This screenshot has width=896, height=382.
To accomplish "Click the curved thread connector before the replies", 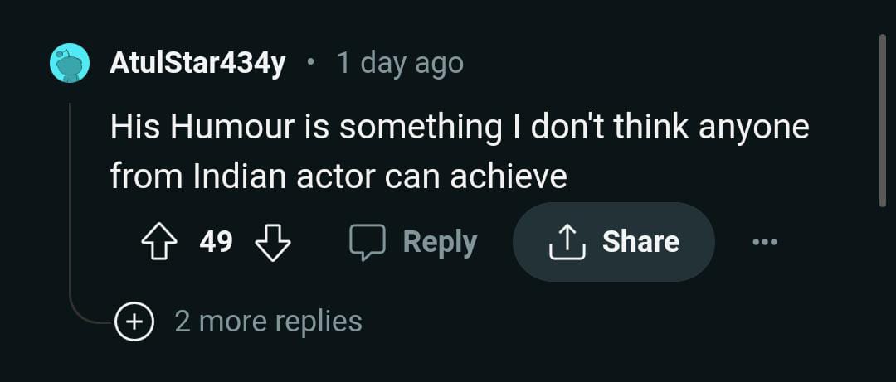I will [87, 317].
